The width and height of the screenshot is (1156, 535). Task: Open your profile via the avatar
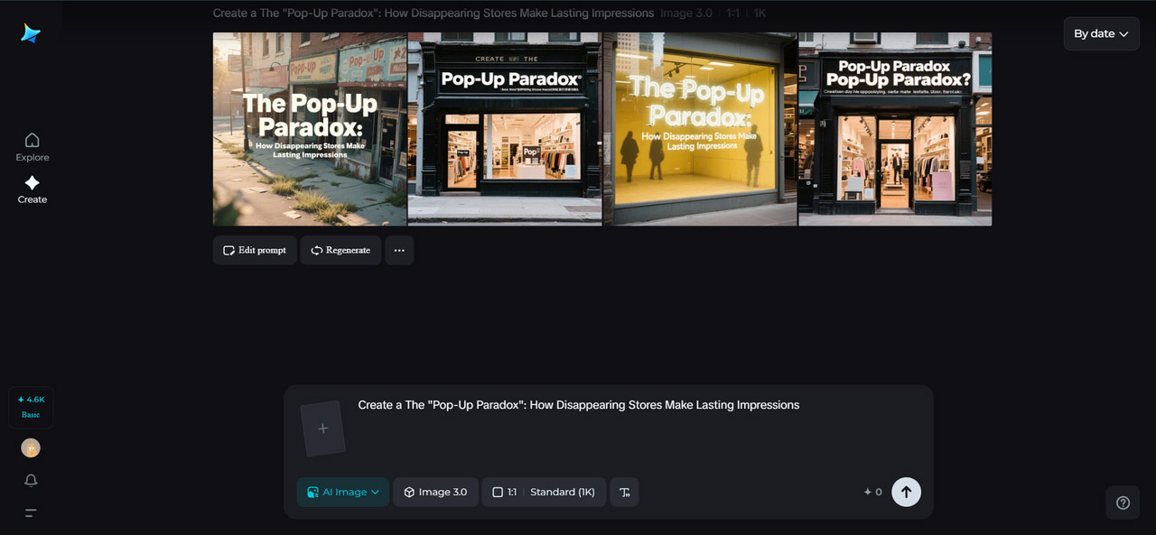pyautogui.click(x=31, y=447)
